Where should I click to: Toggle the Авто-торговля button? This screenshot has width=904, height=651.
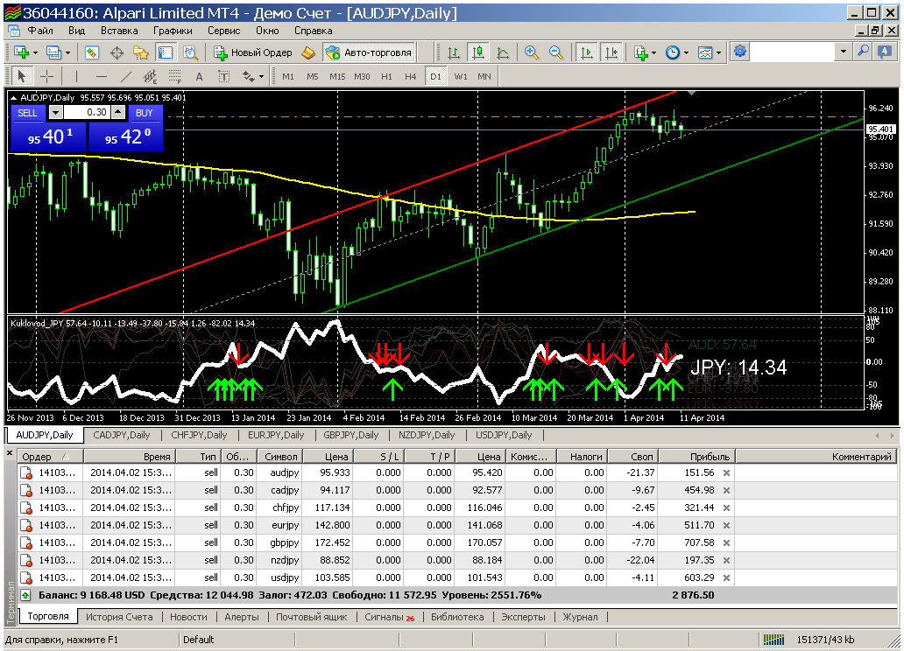(369, 52)
